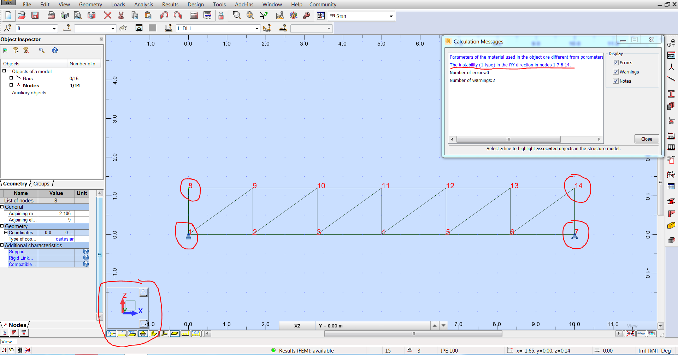Click the Undo arrow in the toolbar
This screenshot has height=355, width=678.
164,15
